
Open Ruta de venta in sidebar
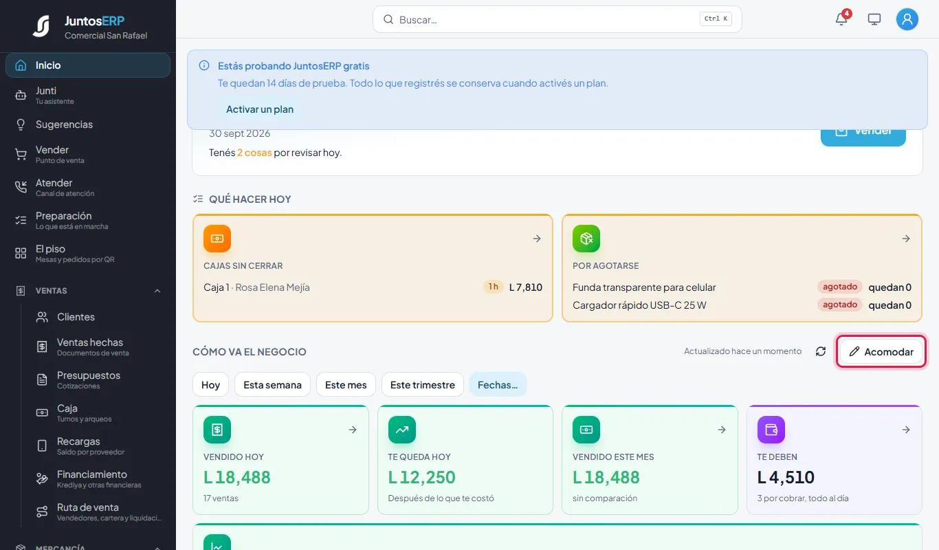[98, 512]
